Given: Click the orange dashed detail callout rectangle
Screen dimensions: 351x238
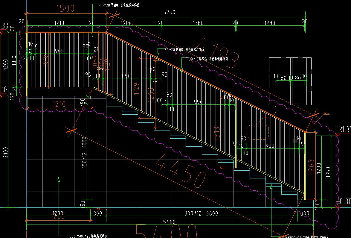Looking at the screenshot, I should click(258, 132).
